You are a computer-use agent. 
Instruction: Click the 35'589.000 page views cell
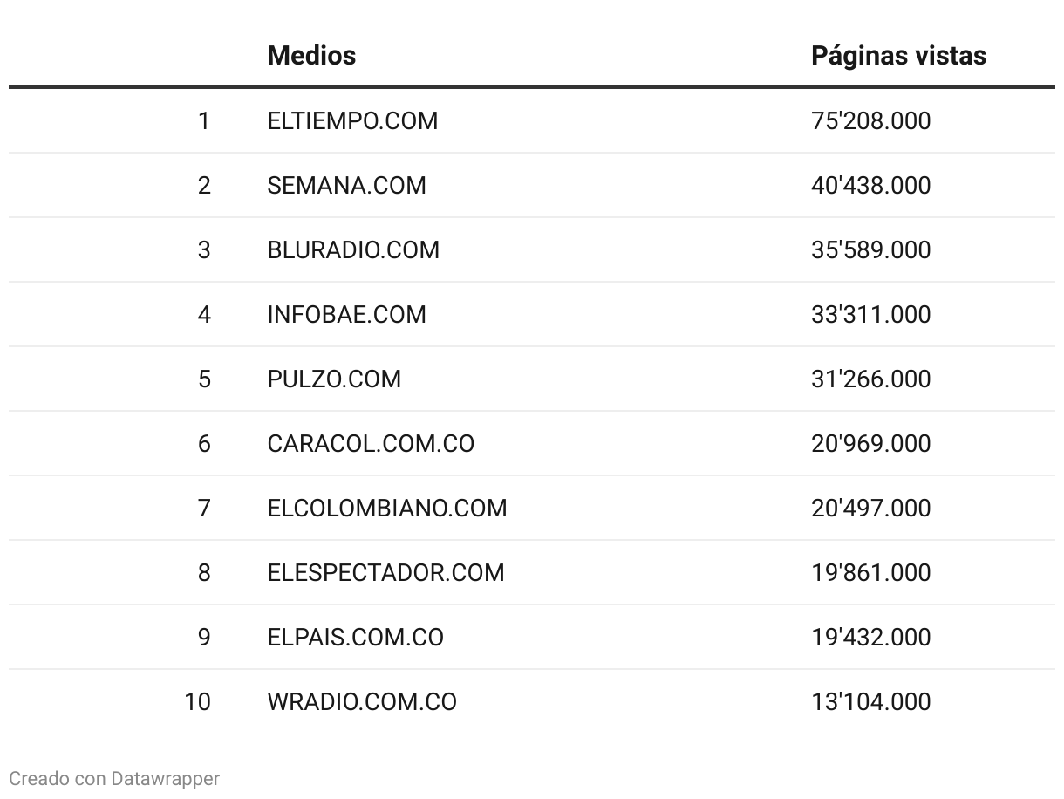[870, 249]
